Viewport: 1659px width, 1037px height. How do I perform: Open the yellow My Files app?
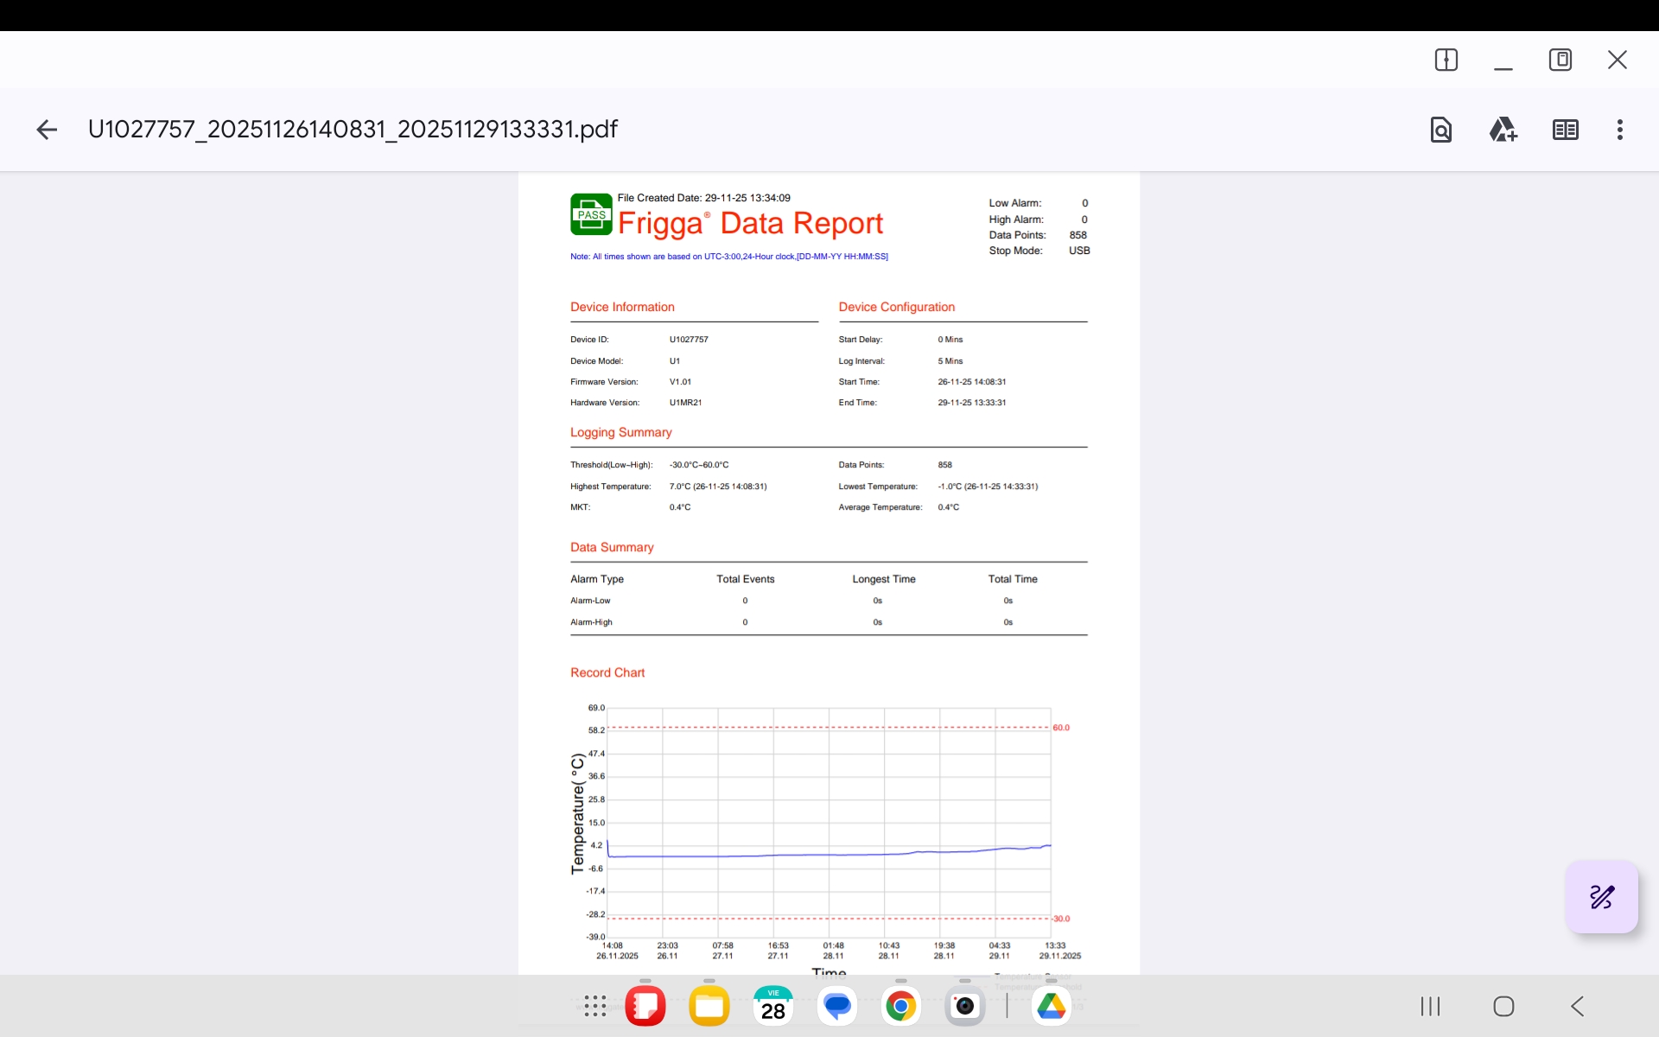[x=709, y=1006]
